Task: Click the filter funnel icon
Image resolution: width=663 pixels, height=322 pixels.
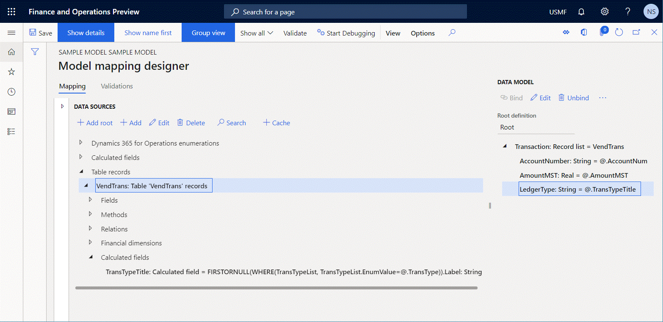Action: [35, 52]
